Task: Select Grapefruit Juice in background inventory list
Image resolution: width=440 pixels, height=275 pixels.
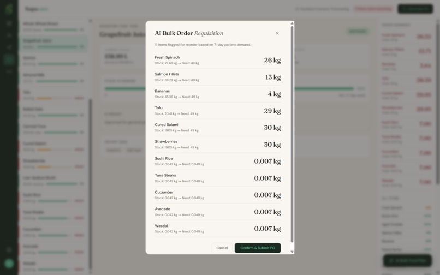Action: point(53,44)
